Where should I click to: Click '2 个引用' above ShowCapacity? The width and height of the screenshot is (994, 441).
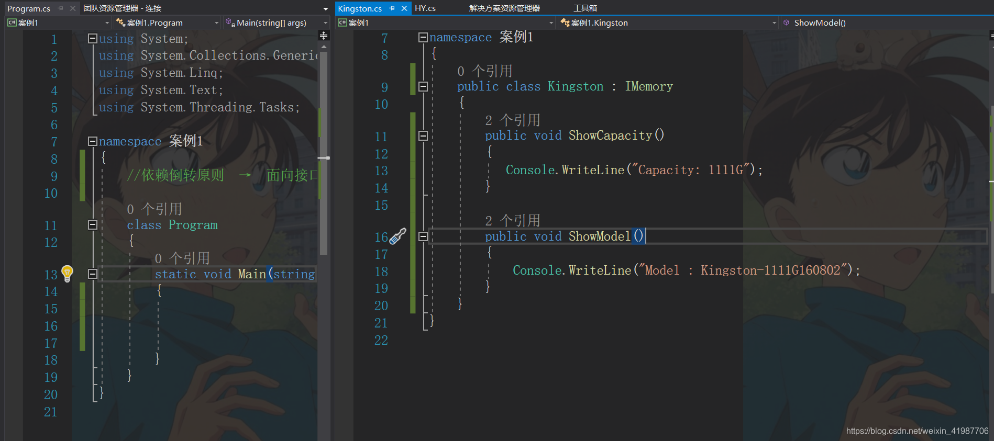(512, 120)
